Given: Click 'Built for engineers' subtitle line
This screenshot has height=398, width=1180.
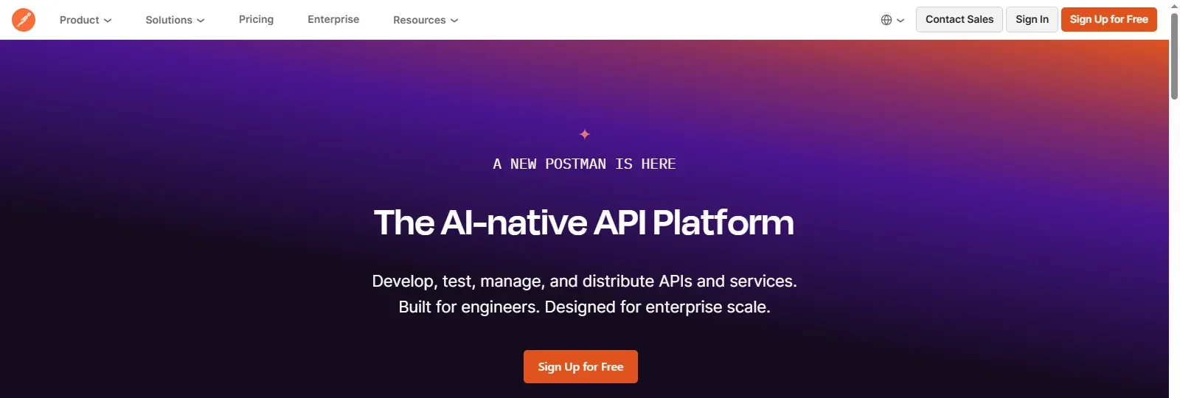Looking at the screenshot, I should 584,307.
